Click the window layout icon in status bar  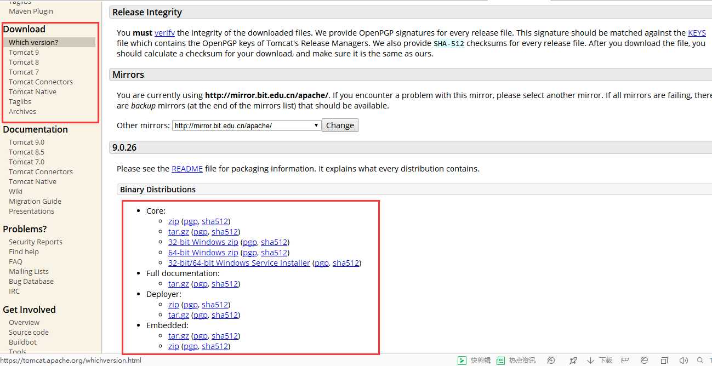664,361
